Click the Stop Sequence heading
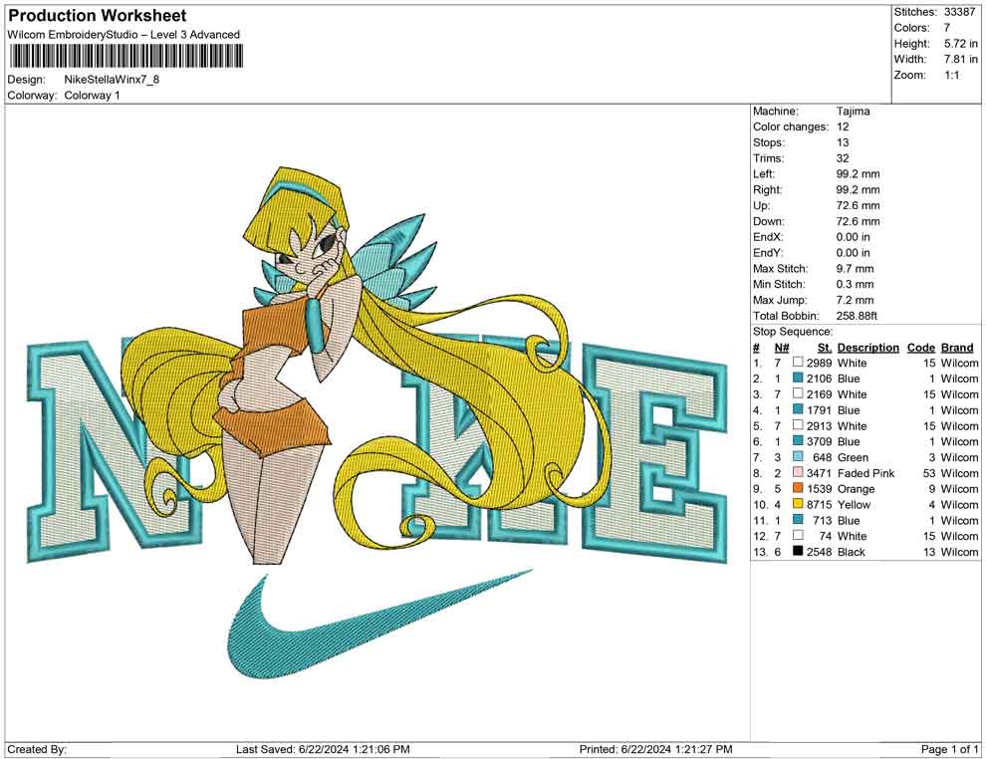986x759 pixels. 793,332
